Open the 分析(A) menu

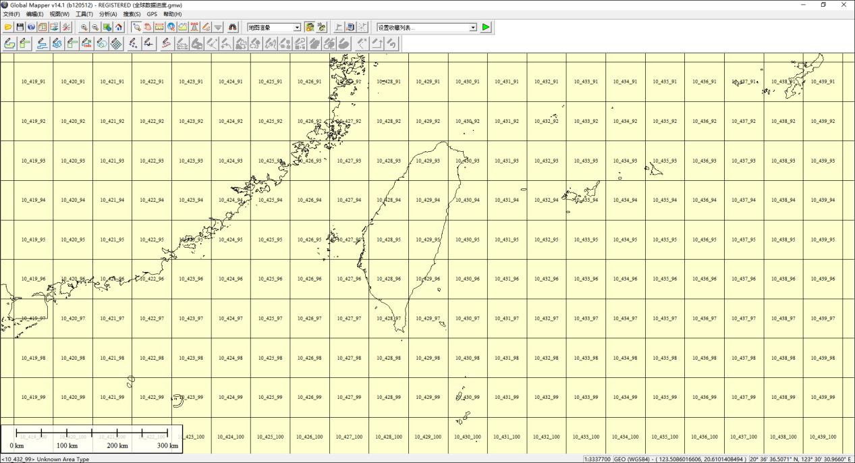(107, 14)
